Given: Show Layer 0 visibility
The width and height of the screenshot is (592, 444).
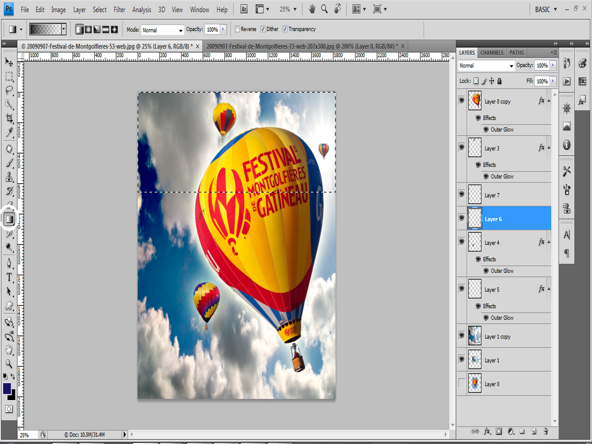Looking at the screenshot, I should [461, 383].
